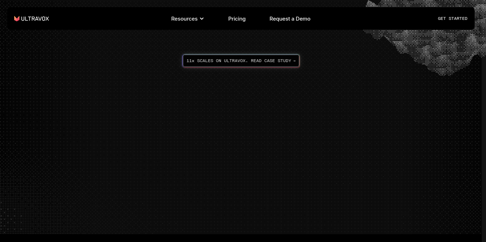Click the page's vertical scrollbar track

click(x=484, y=142)
